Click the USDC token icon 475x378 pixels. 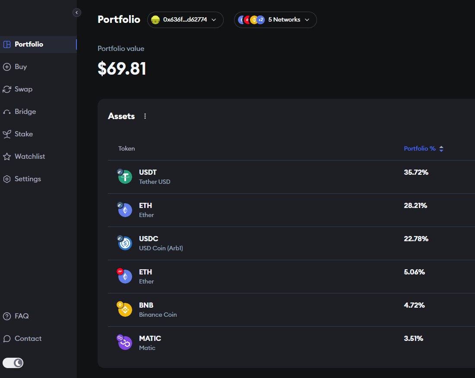124,243
